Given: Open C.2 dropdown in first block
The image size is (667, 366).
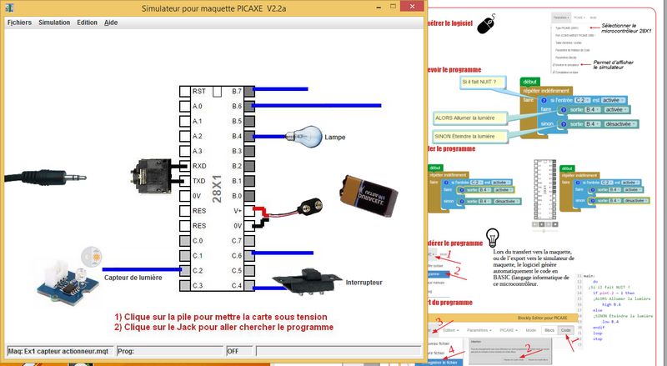Looking at the screenshot, I should 582,99.
